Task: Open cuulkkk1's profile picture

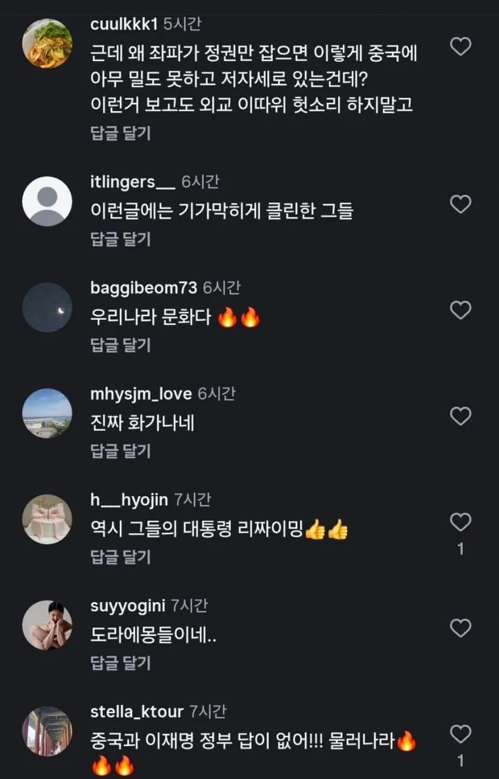Action: click(x=47, y=44)
